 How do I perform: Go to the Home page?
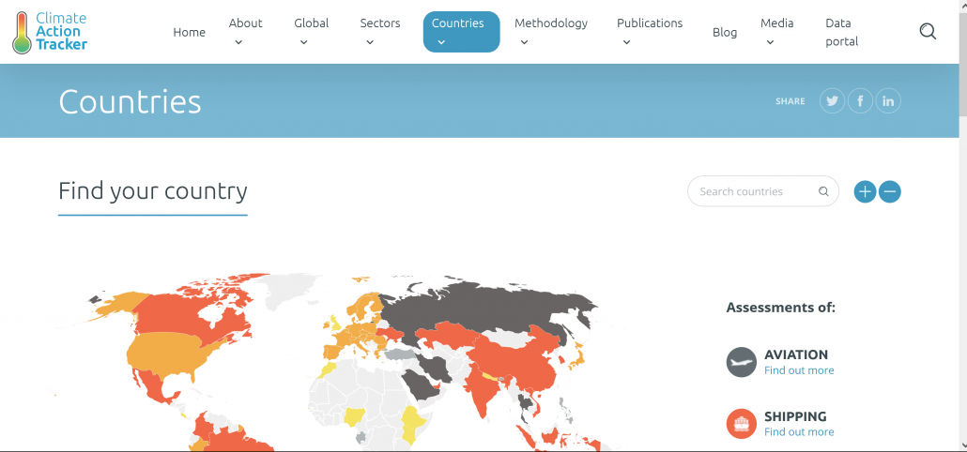pyautogui.click(x=190, y=32)
